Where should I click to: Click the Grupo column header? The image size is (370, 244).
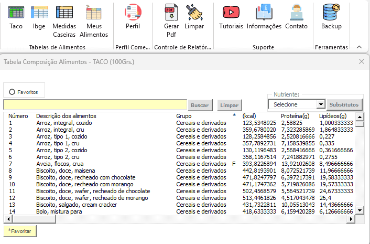point(184,116)
